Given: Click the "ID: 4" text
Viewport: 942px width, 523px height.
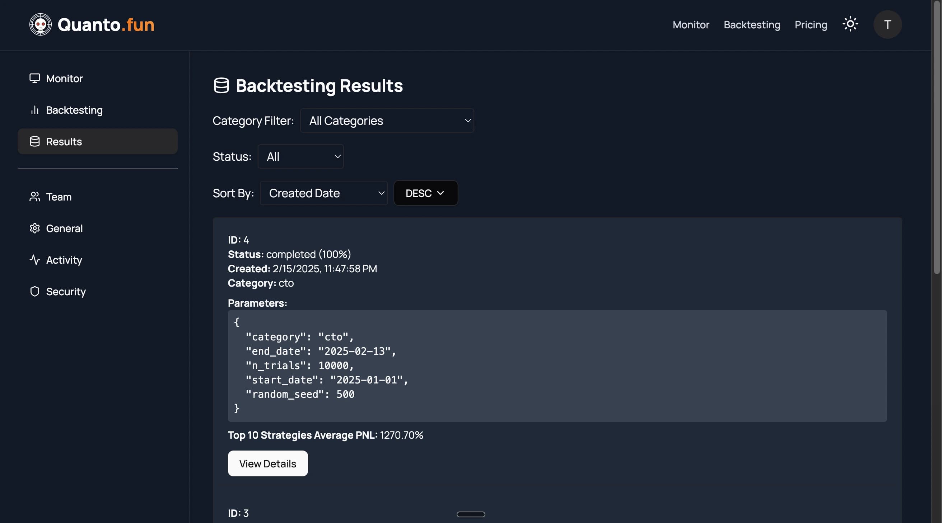Looking at the screenshot, I should coord(238,240).
